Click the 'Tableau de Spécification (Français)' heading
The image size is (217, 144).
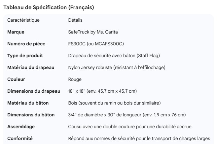pos(49,8)
